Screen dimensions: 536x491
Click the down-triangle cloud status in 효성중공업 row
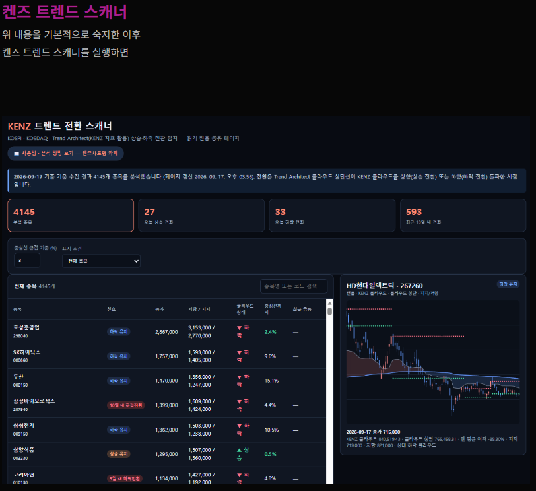(243, 332)
